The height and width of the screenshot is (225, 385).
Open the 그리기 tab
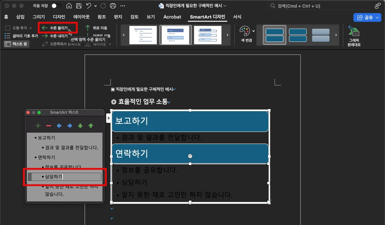coord(39,17)
